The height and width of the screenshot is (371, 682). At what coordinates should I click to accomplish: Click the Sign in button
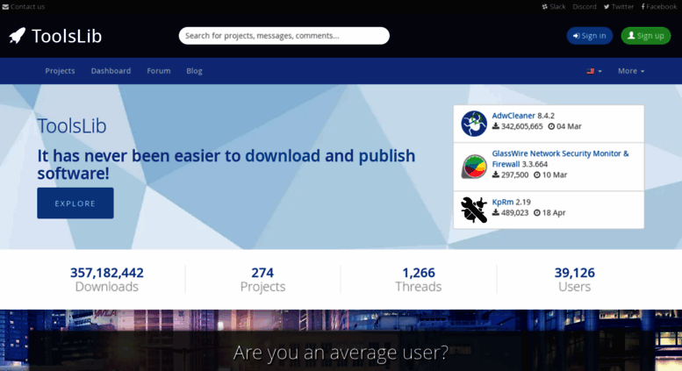click(x=589, y=36)
